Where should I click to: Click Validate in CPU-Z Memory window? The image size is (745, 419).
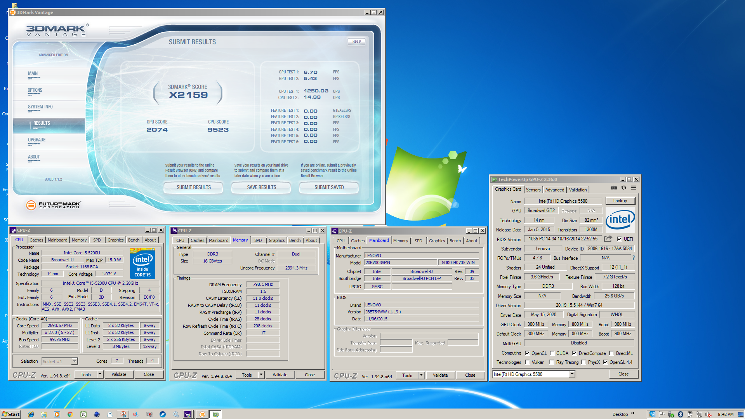[280, 375]
